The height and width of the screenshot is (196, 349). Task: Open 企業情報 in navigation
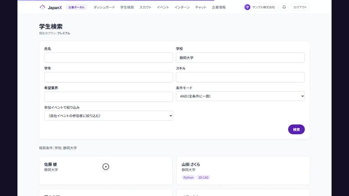pos(219,7)
